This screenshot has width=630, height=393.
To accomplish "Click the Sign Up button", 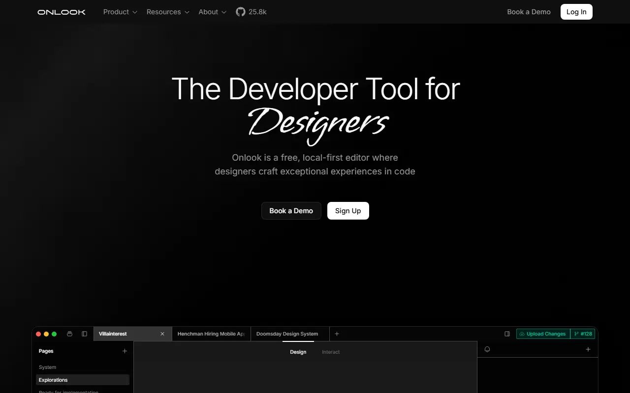I will click(348, 211).
